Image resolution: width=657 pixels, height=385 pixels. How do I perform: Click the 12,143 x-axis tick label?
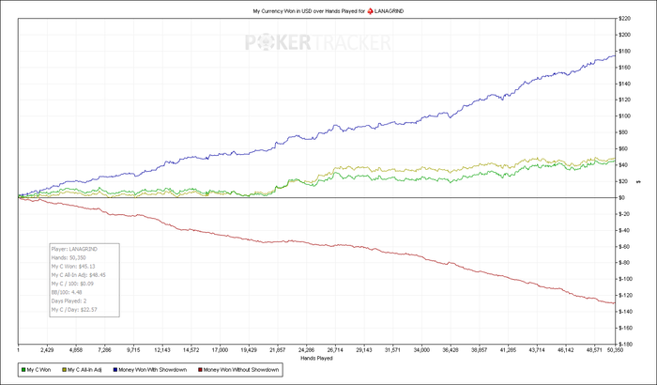[162, 349]
